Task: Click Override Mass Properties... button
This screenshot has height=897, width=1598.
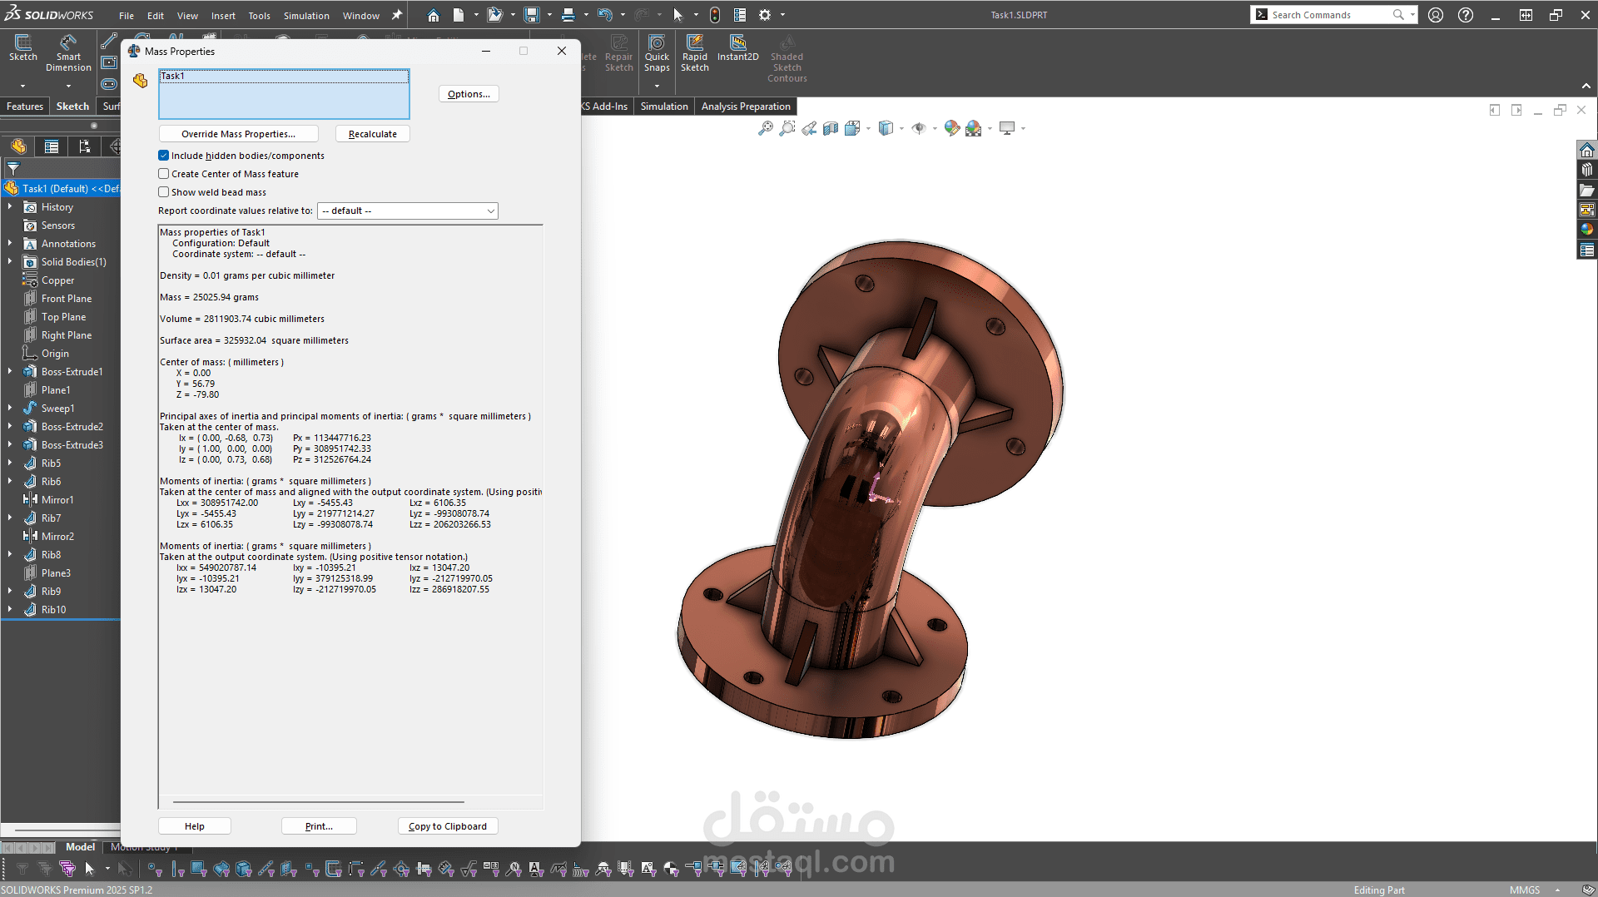Action: point(238,134)
